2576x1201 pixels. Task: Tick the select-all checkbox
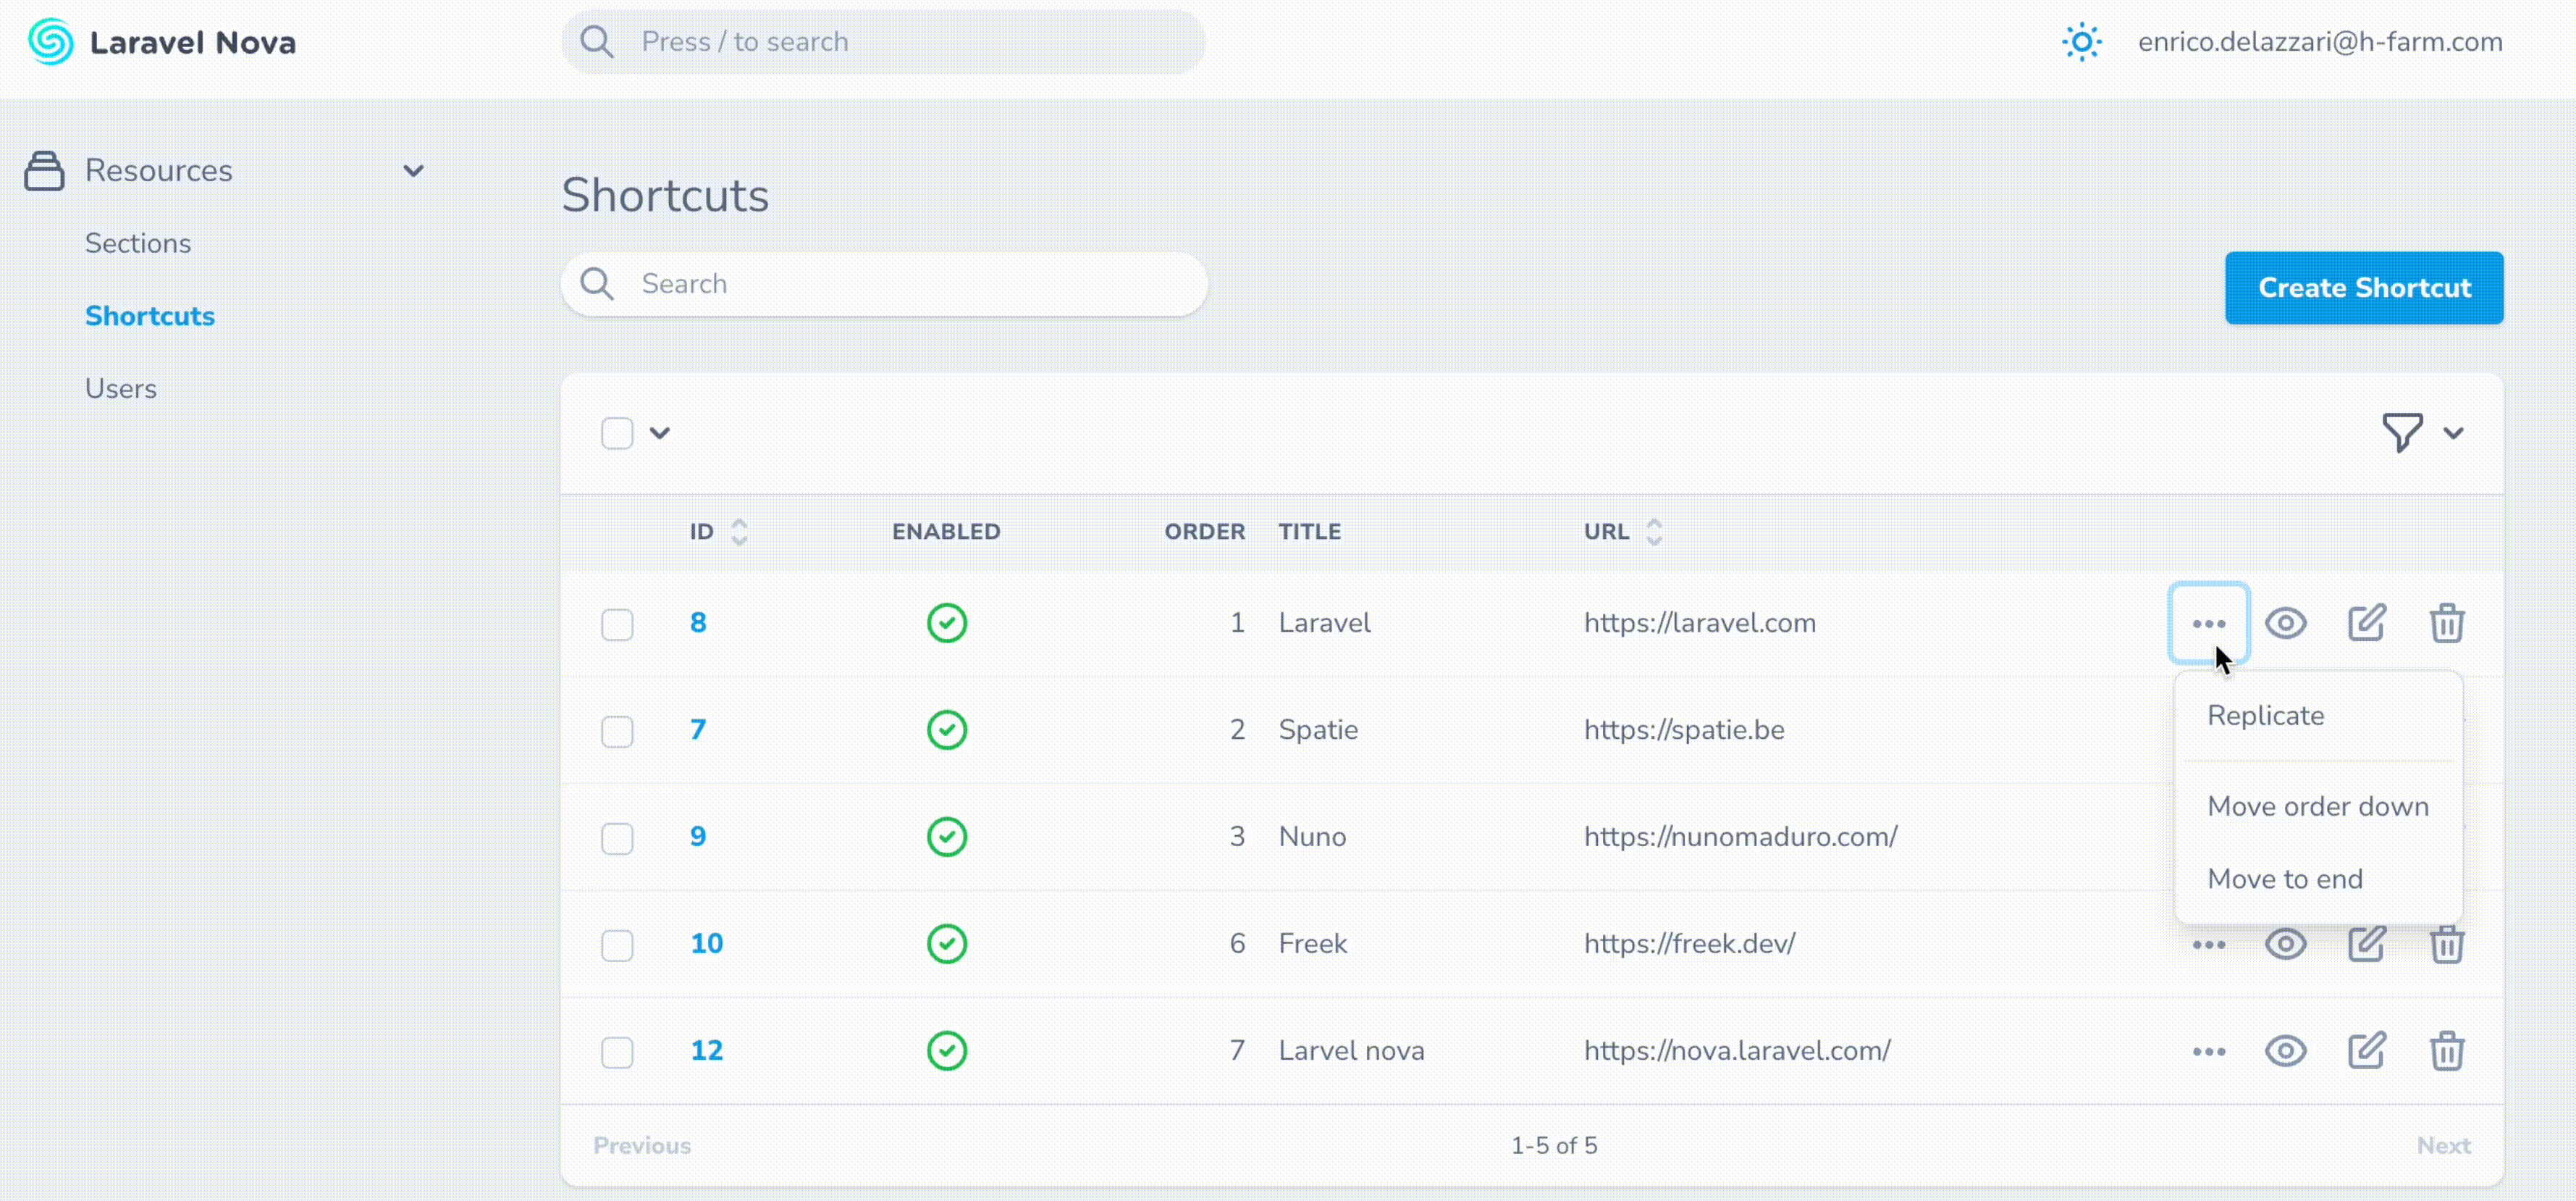[617, 433]
